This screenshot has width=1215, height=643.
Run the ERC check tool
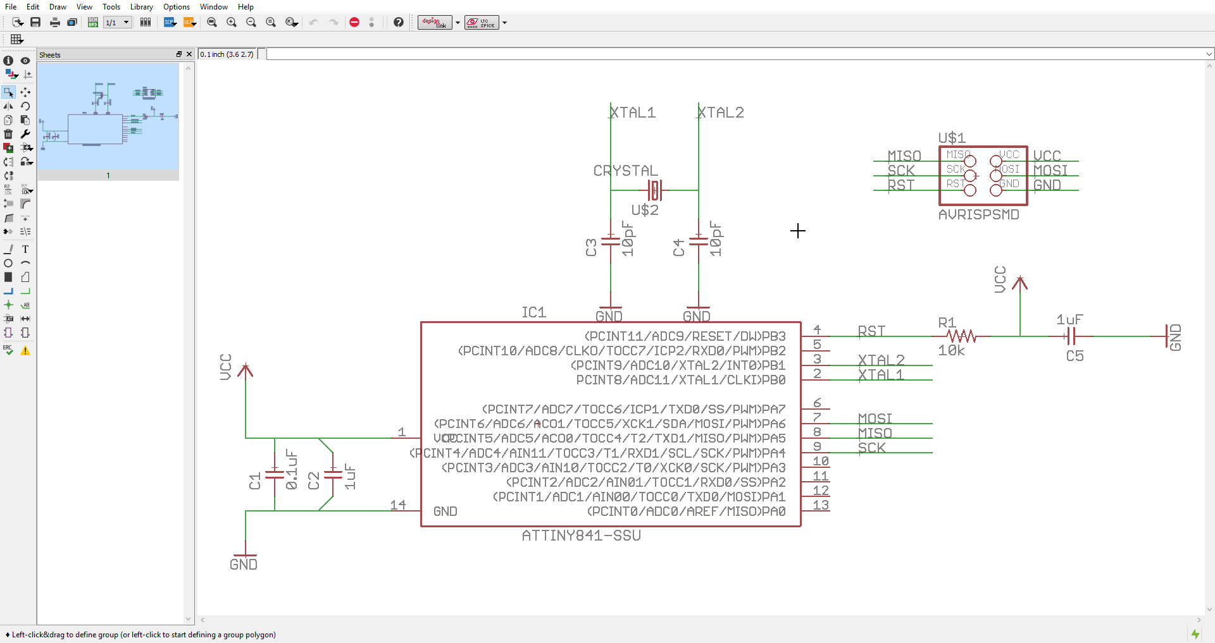[x=8, y=350]
